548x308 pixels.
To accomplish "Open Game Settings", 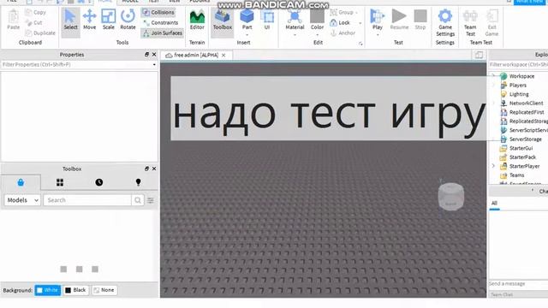I will [445, 23].
